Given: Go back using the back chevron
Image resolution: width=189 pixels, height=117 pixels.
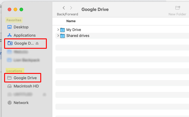Looking at the screenshot, I should 64,8.
